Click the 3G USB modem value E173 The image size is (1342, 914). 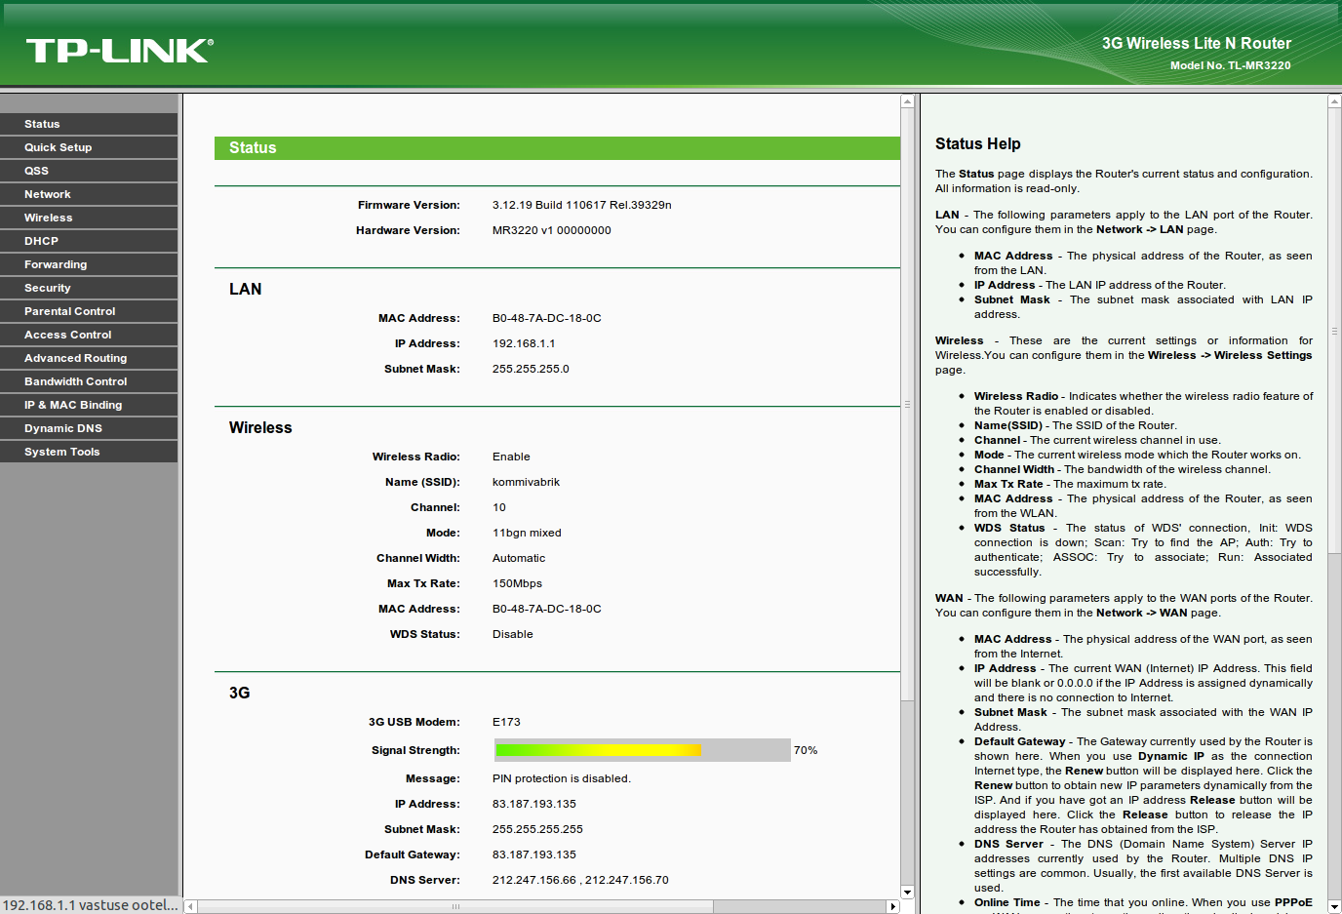tap(506, 722)
